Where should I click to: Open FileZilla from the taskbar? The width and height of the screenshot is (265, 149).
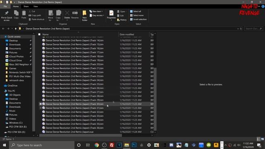(112, 145)
